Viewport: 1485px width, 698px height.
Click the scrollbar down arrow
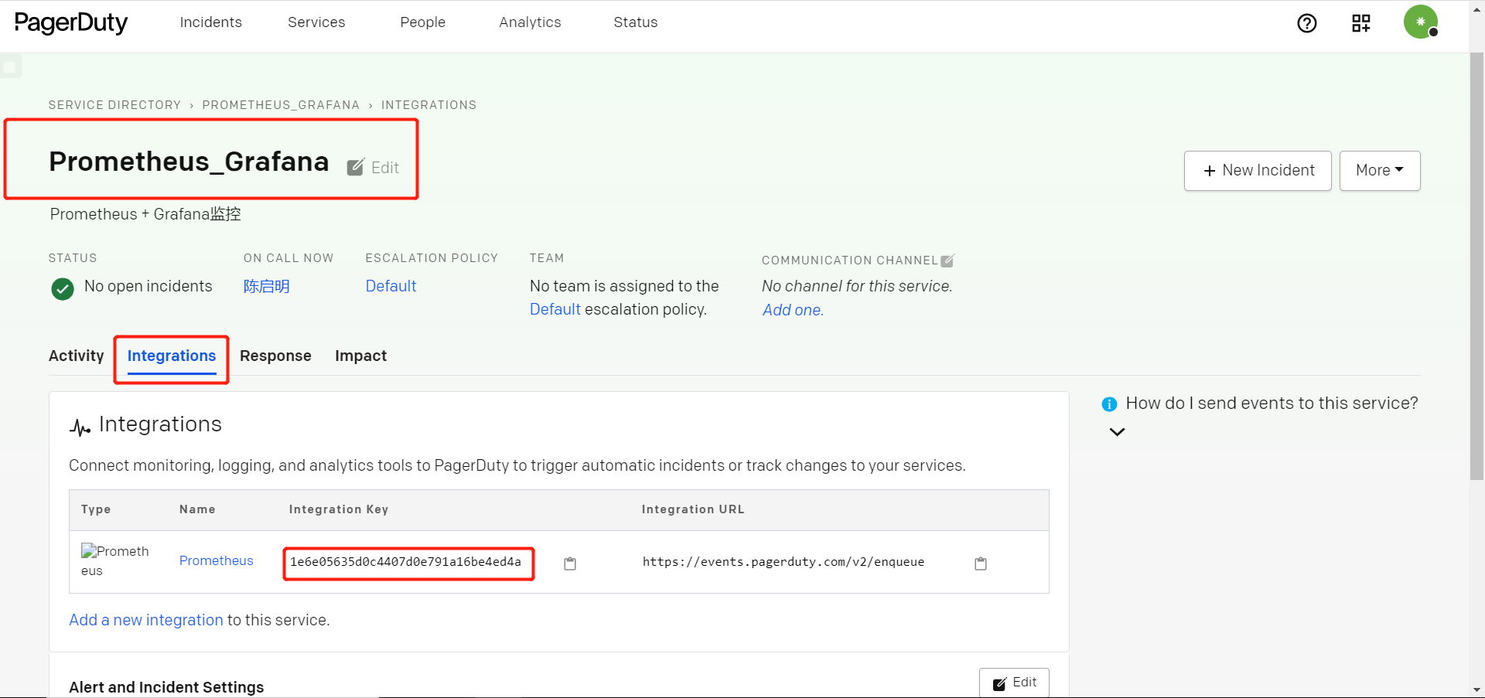pyautogui.click(x=1477, y=689)
